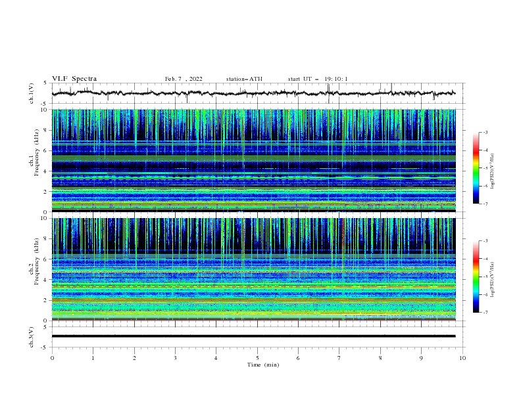521x402 pixels.
Task: Click the date text "Feb. 7 , 2022"
Action: point(184,79)
